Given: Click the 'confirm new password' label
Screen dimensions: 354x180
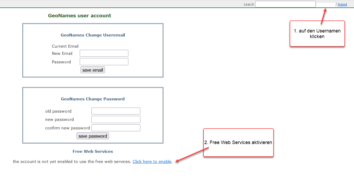Looking at the screenshot, I should point(68,128).
